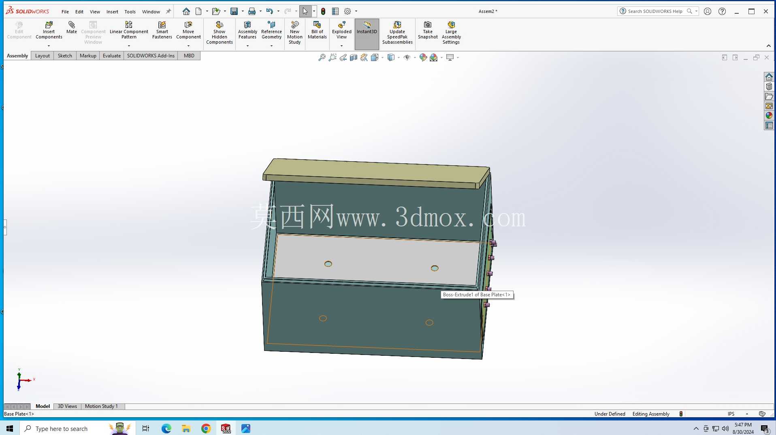Click the IPS unit system button
The height and width of the screenshot is (435, 776).
click(x=731, y=414)
